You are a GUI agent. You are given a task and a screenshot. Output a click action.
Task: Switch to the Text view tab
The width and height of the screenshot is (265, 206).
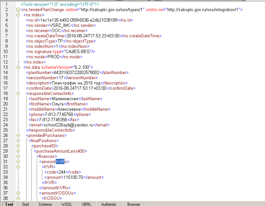point(9,204)
